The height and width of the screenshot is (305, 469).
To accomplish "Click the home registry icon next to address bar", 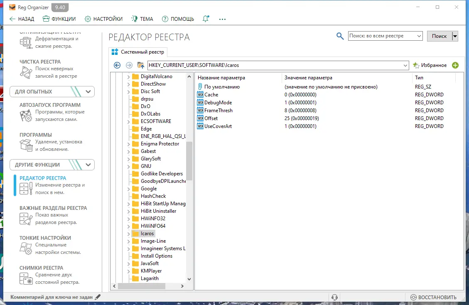I will (x=141, y=65).
